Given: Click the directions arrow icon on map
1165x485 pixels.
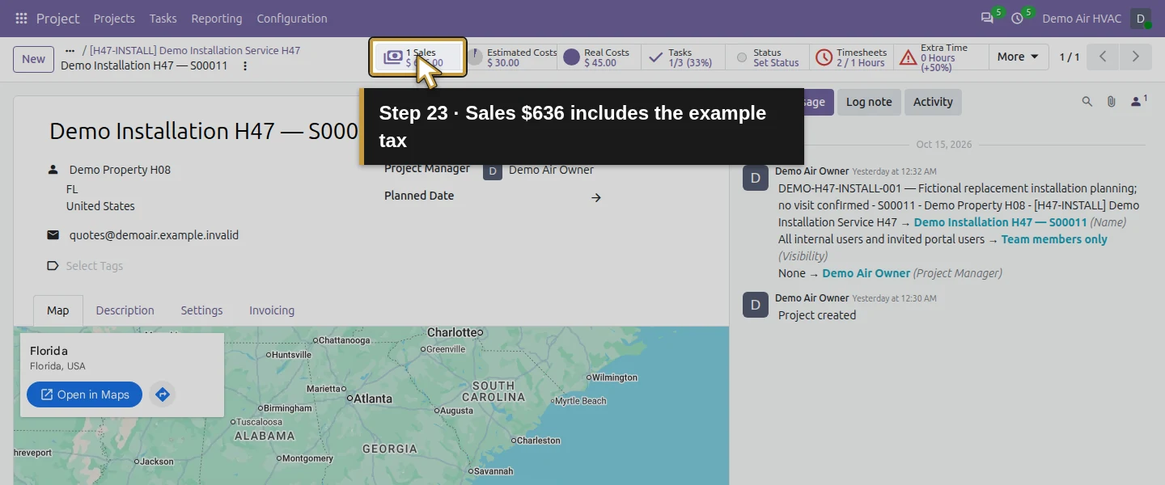Looking at the screenshot, I should [x=163, y=394].
